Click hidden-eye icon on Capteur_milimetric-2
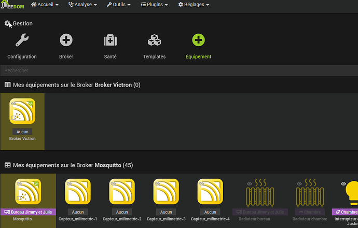This screenshot has width=358, height=228. [x=113, y=184]
